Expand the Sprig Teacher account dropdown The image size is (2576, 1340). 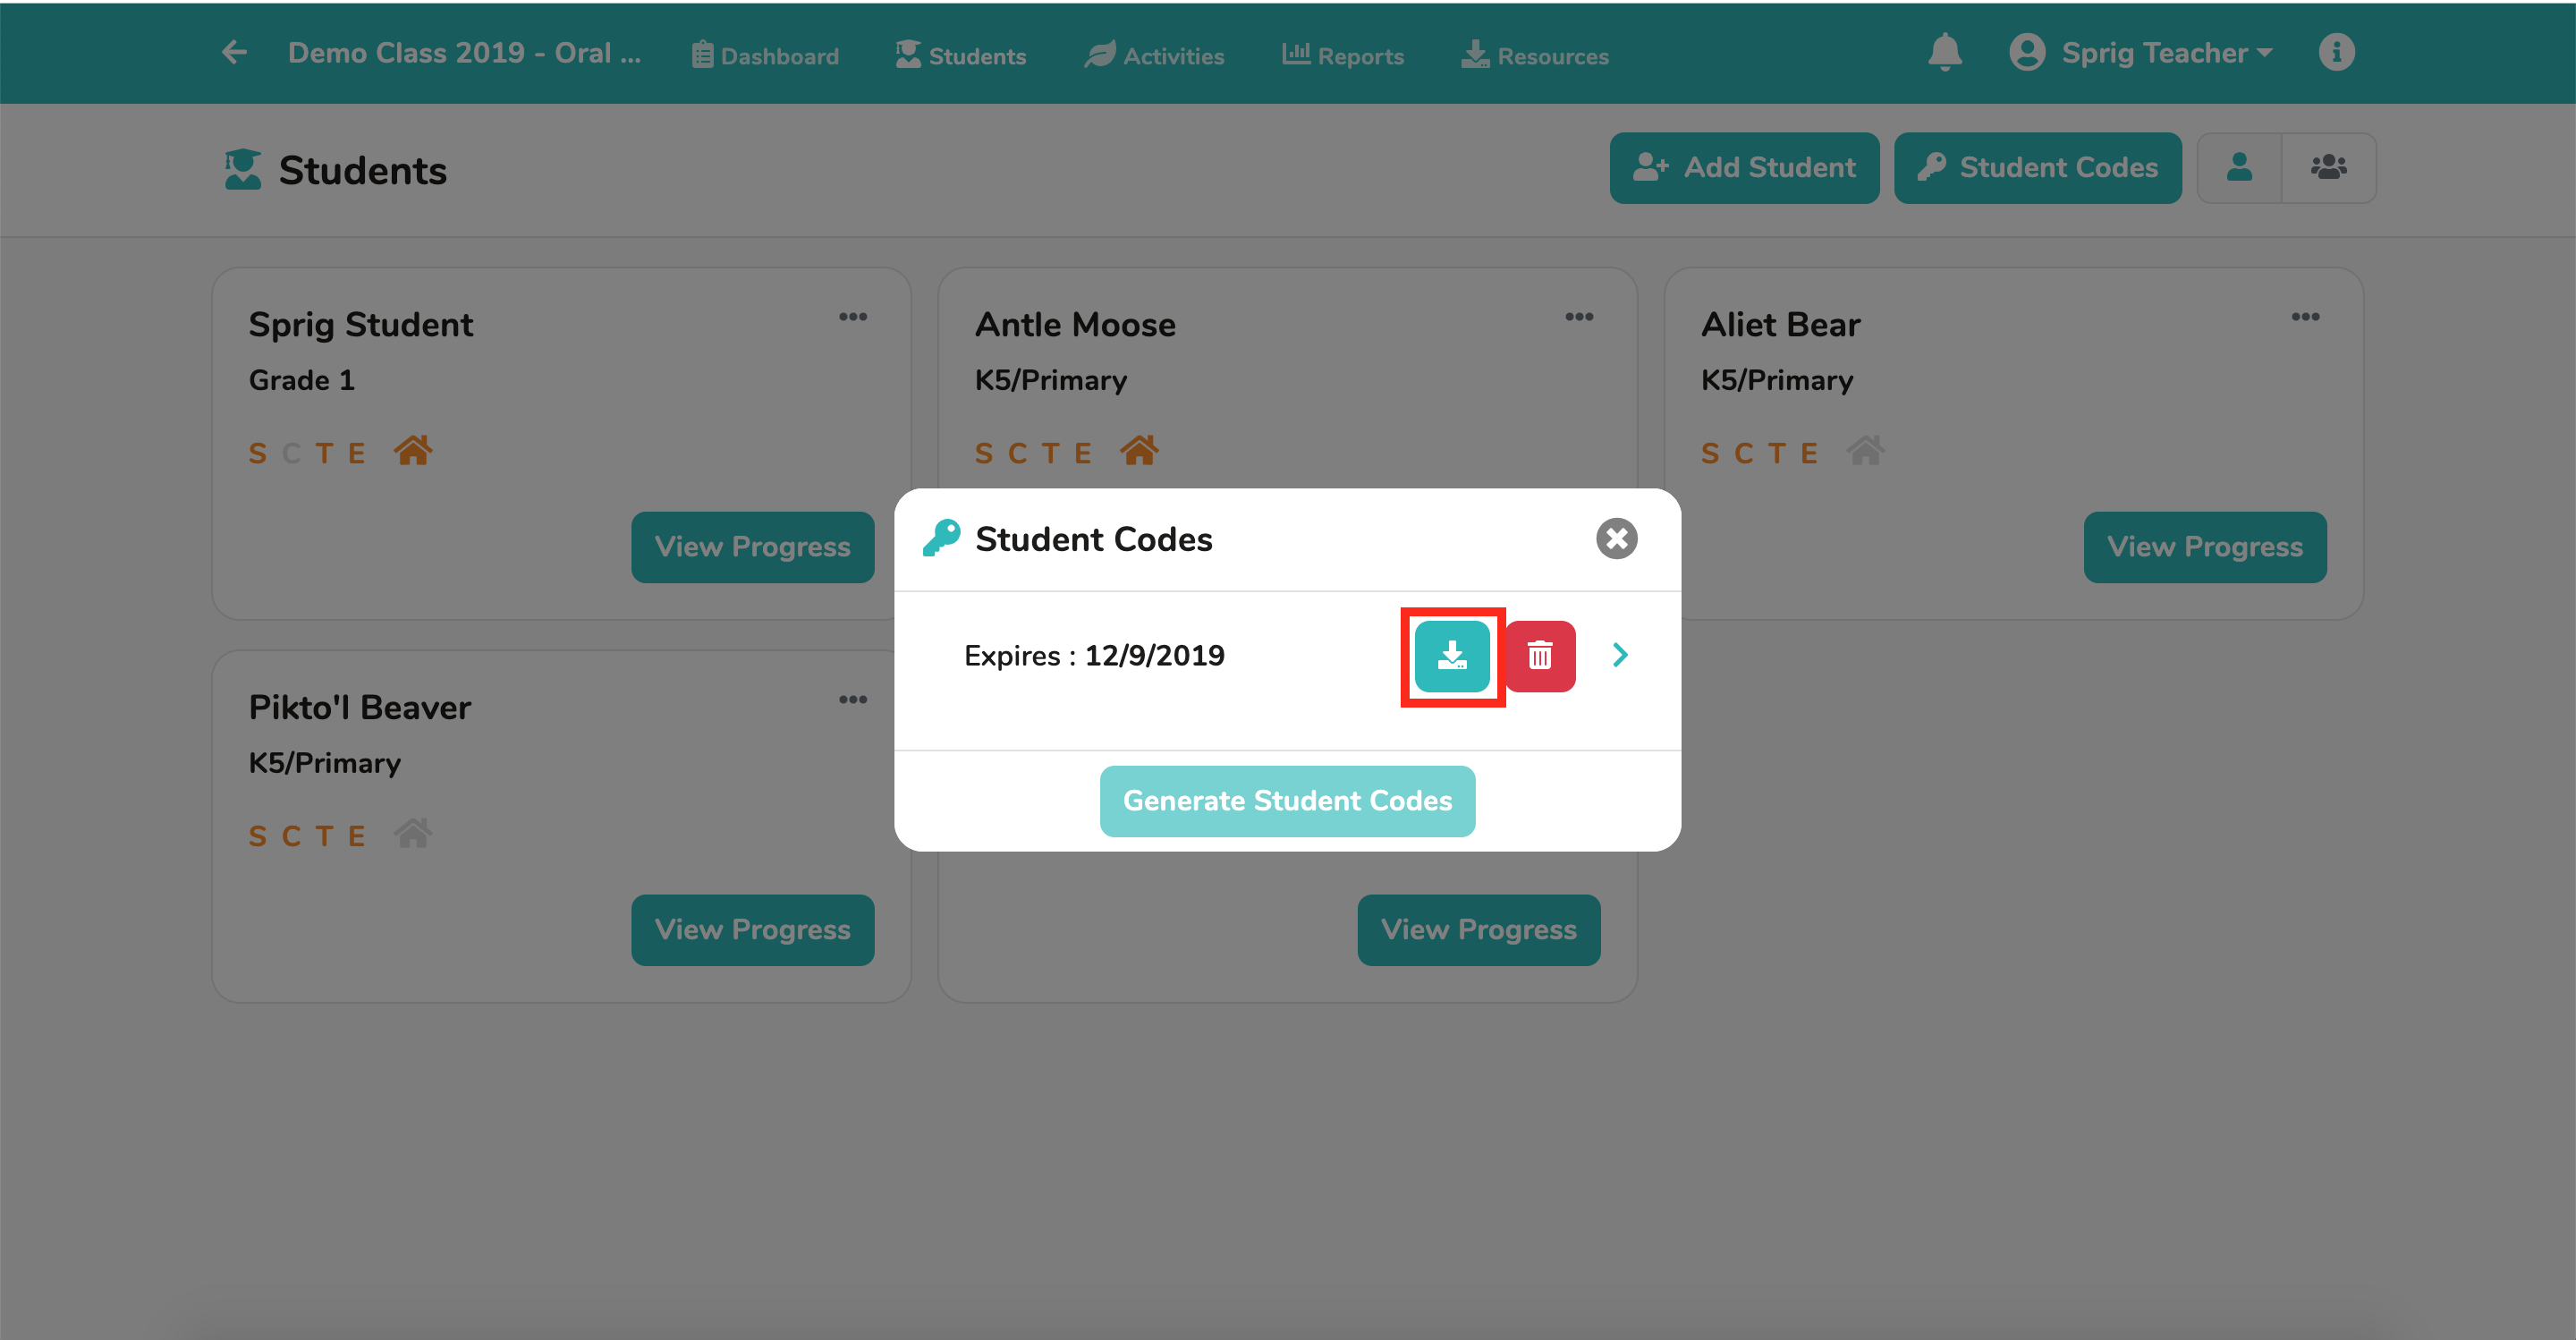pos(2166,52)
